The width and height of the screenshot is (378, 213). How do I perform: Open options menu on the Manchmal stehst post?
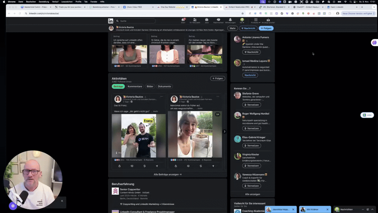pyautogui.click(x=218, y=97)
